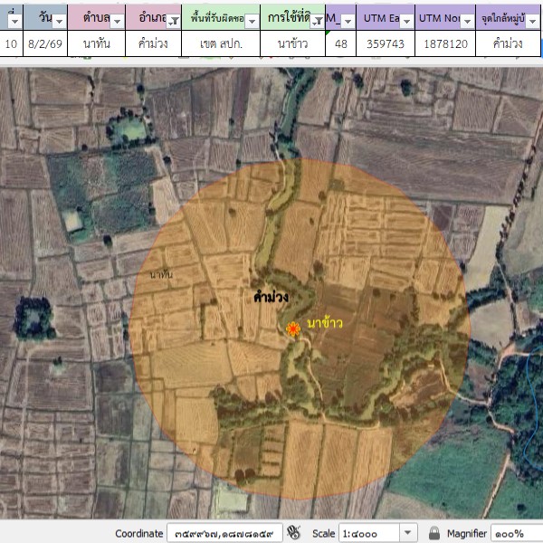Open the อำเภอ column filter button
The width and height of the screenshot is (543, 543).
171,22
